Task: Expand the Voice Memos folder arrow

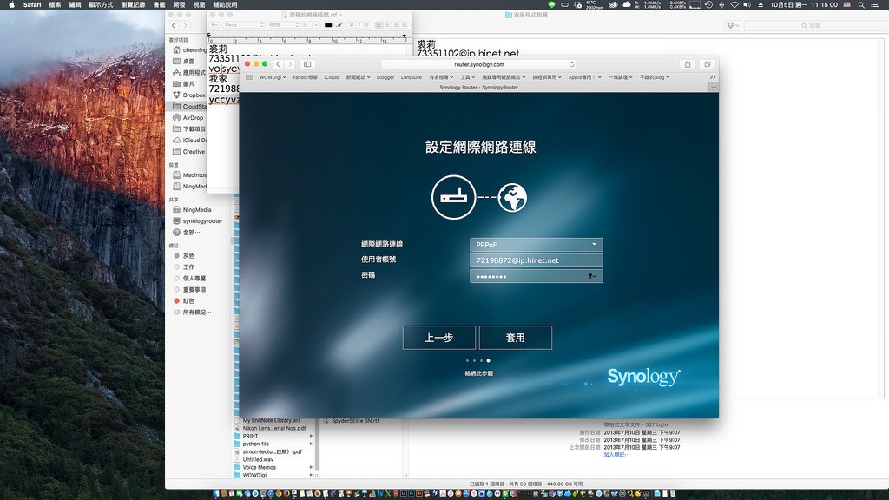Action: tap(311, 467)
